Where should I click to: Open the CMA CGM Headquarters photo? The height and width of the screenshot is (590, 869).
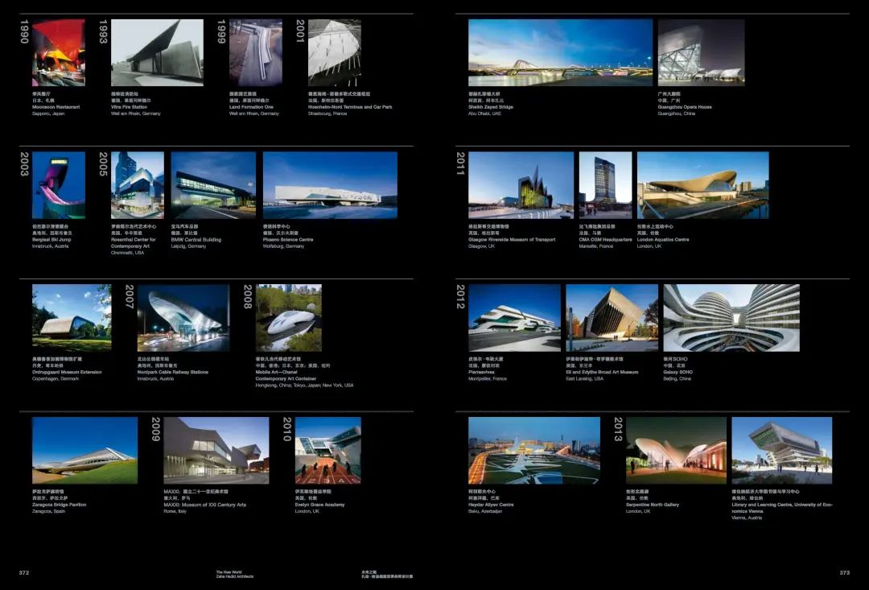[x=606, y=185]
